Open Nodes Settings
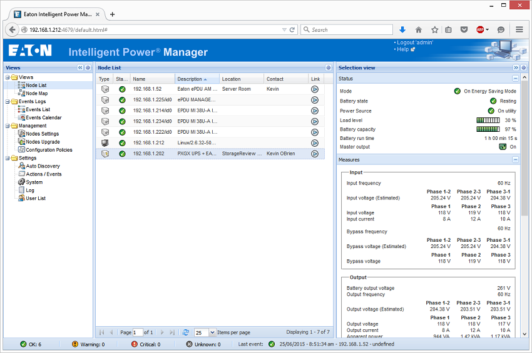 click(42, 134)
